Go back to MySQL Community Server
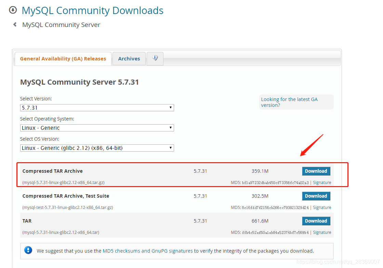The image size is (383, 268). (x=61, y=25)
